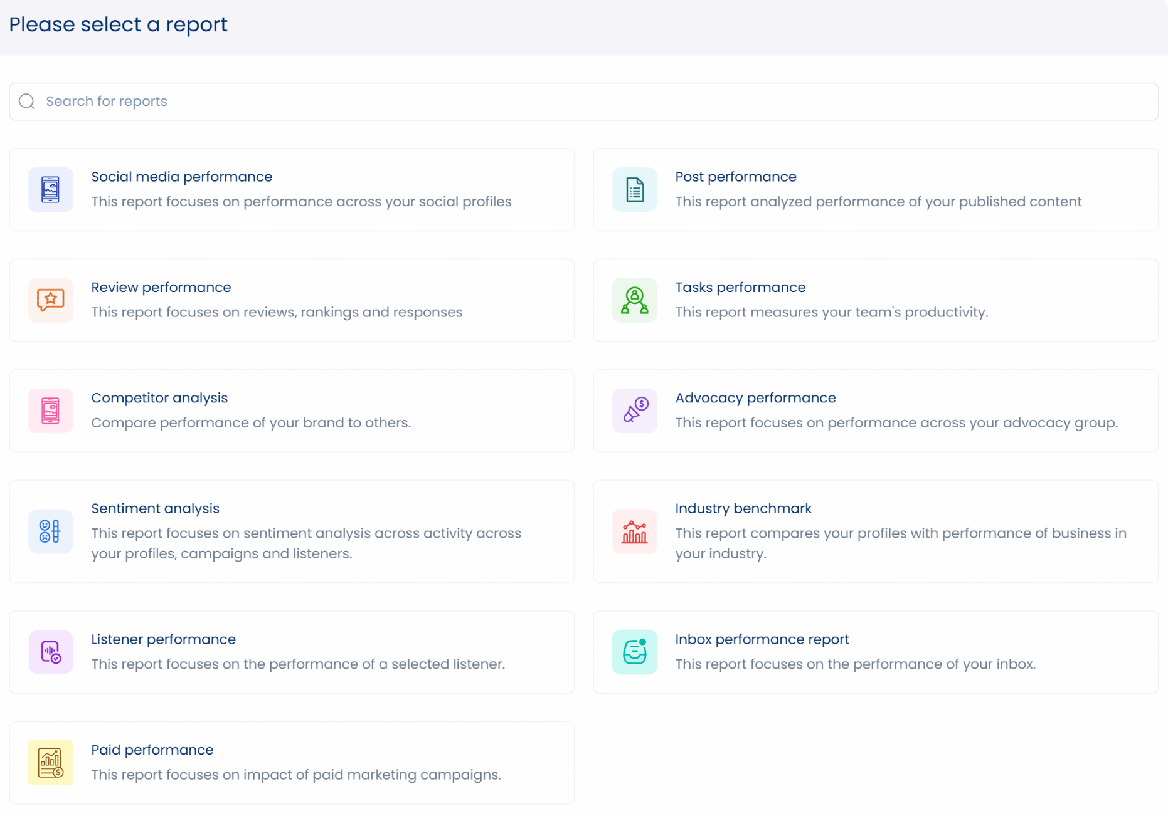Choose the Review performance report title
The image size is (1168, 816).
coord(161,287)
